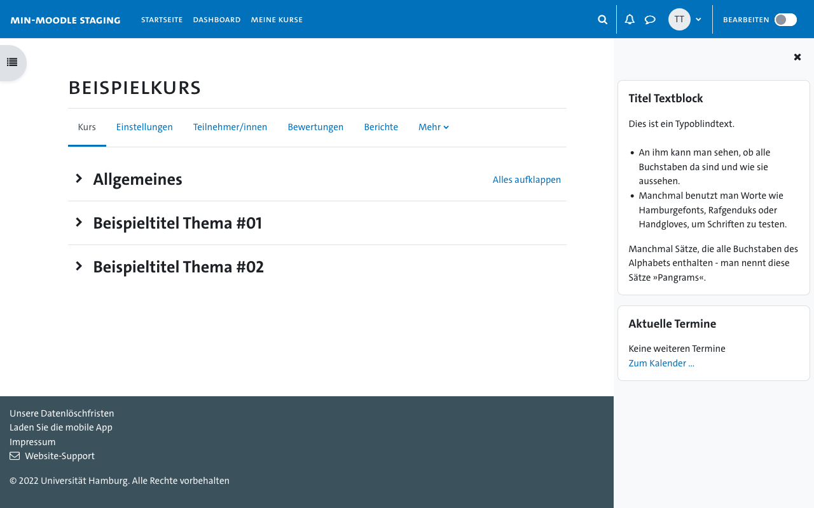
Task: Click the Beispieltitel Thema #01 heading
Action: coord(177,224)
